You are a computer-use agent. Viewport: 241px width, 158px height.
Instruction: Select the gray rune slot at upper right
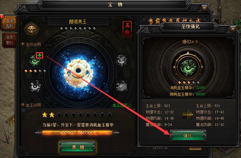click(x=121, y=60)
